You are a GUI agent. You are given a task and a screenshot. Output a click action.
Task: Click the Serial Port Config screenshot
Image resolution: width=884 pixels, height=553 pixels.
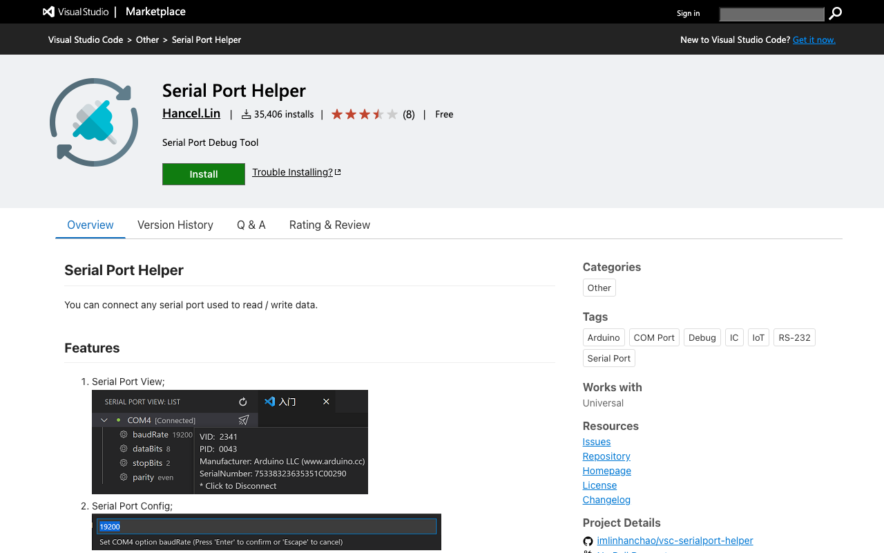point(267,532)
